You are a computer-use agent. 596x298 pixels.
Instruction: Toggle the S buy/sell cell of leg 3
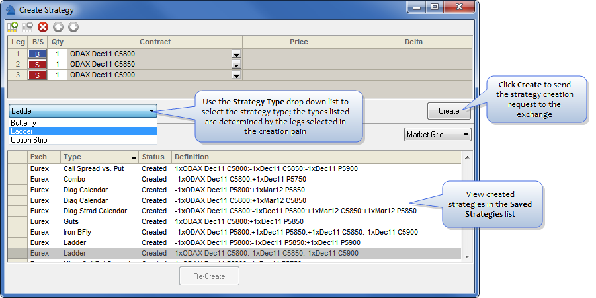(37, 75)
